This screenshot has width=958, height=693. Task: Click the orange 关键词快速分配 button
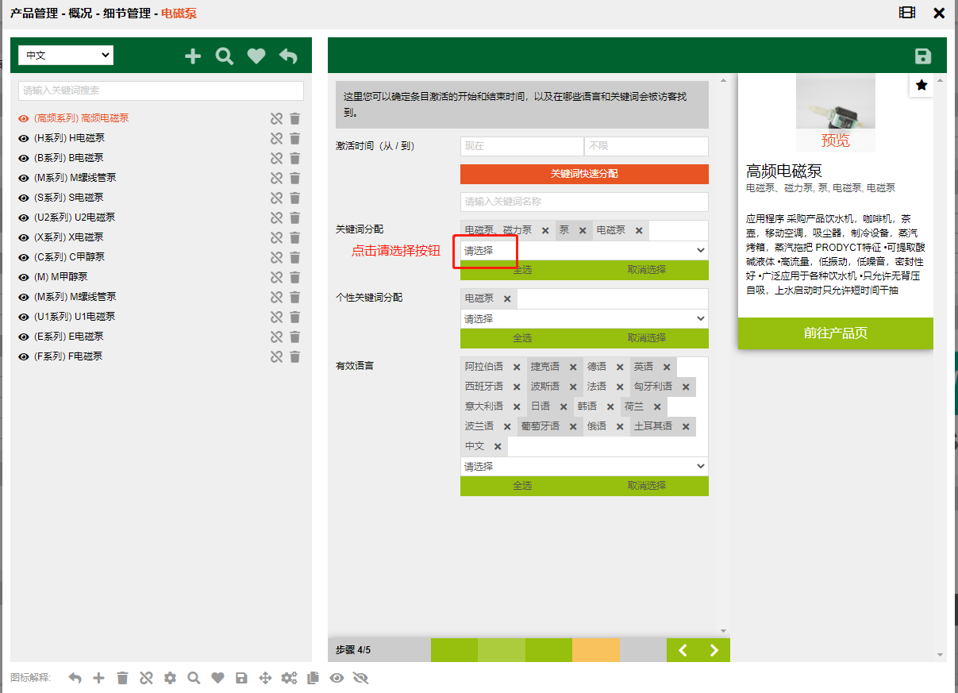(583, 174)
